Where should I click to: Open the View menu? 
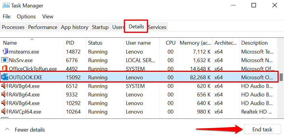click(48, 17)
